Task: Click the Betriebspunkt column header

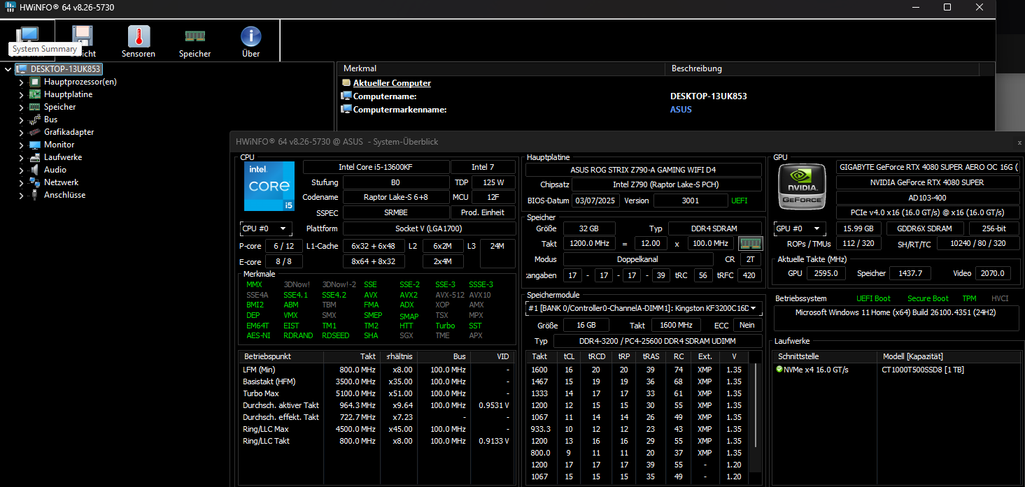Action: pos(281,356)
